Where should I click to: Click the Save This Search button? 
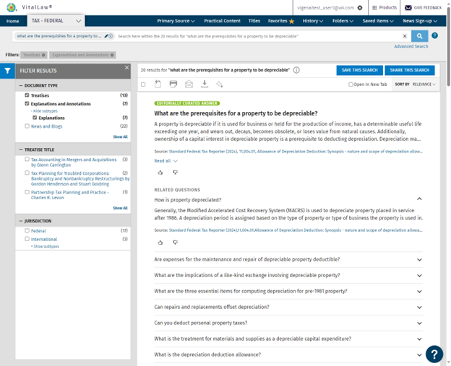point(359,70)
